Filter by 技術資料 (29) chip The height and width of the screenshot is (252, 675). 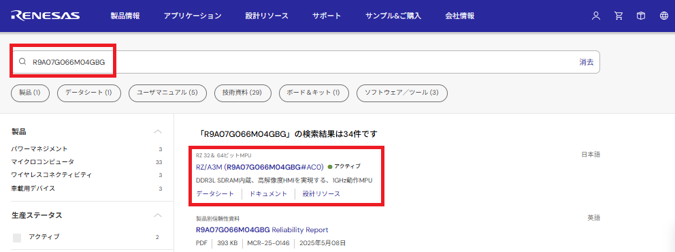tap(243, 93)
